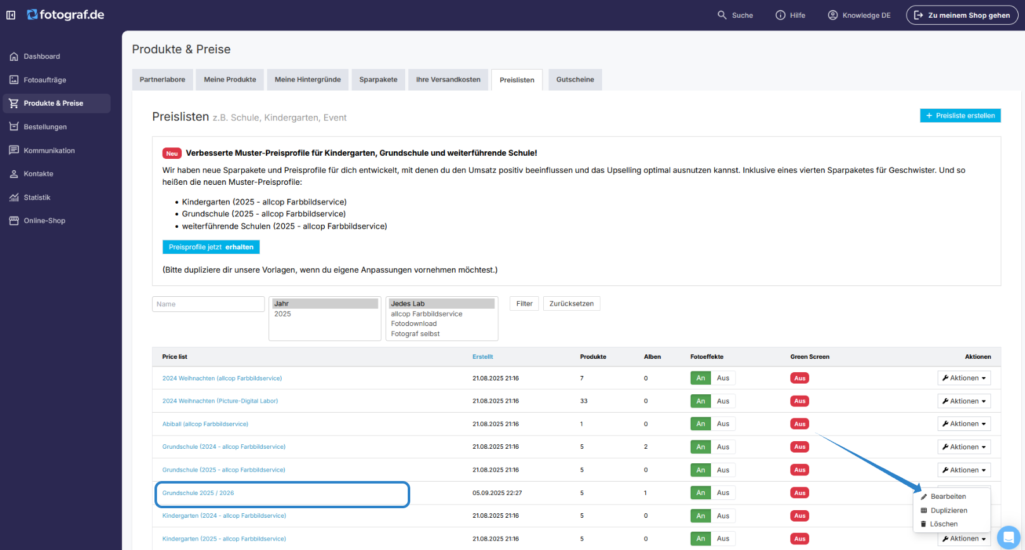
Task: Toggle Green Screen Aus for Grundschule 2025 / 2026
Action: (800, 493)
